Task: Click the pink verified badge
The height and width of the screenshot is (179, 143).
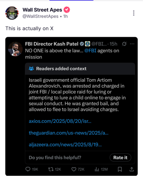Action: click(67, 10)
